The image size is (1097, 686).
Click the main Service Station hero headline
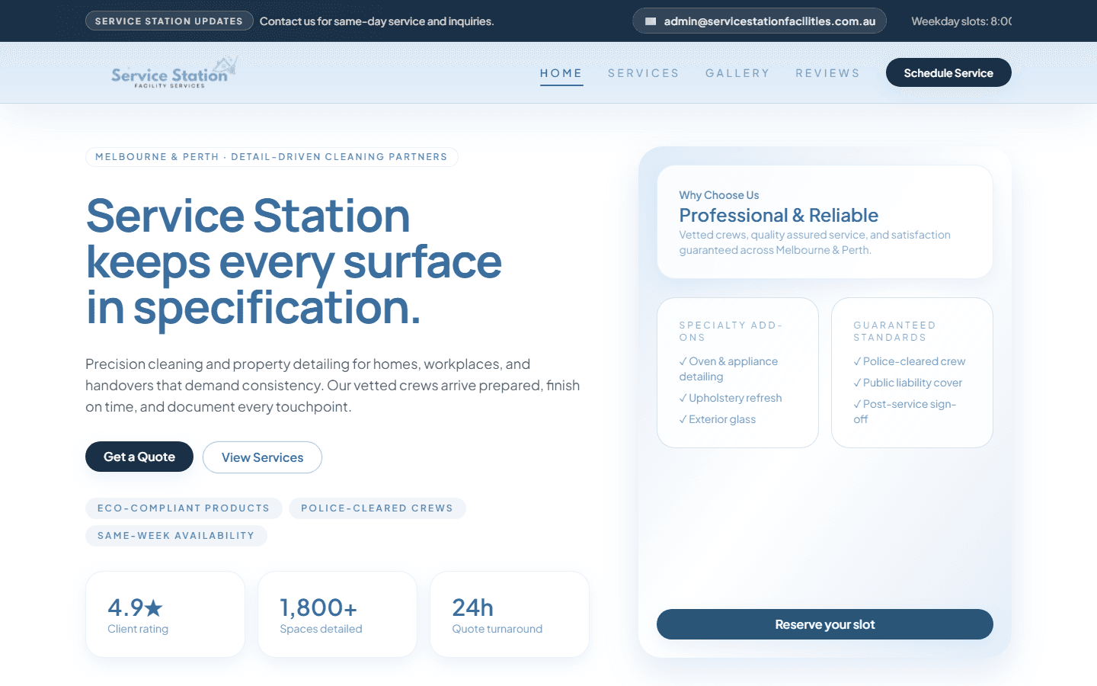294,261
